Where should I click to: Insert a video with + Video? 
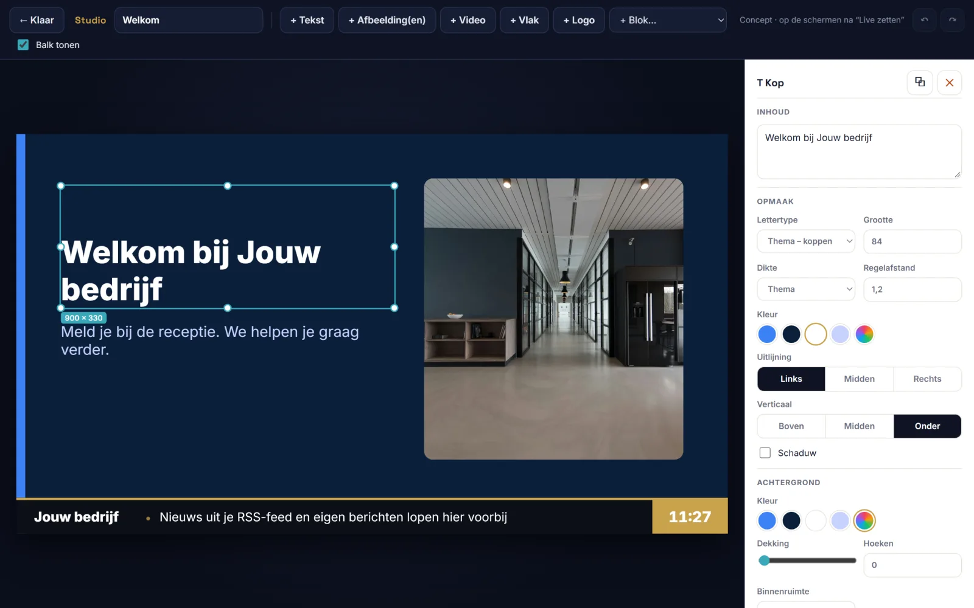[468, 20]
